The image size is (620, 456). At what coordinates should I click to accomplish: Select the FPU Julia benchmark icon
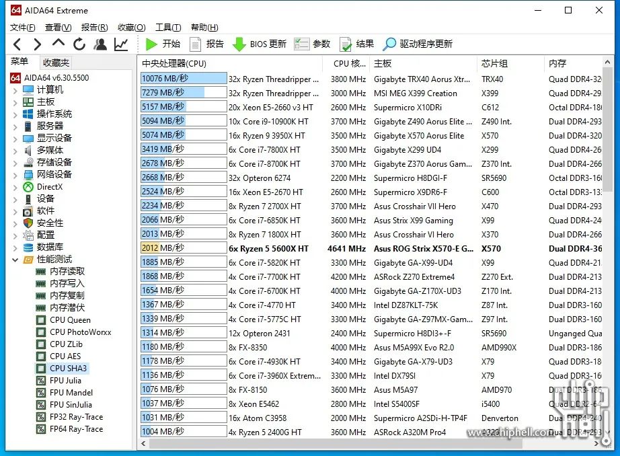[41, 381]
